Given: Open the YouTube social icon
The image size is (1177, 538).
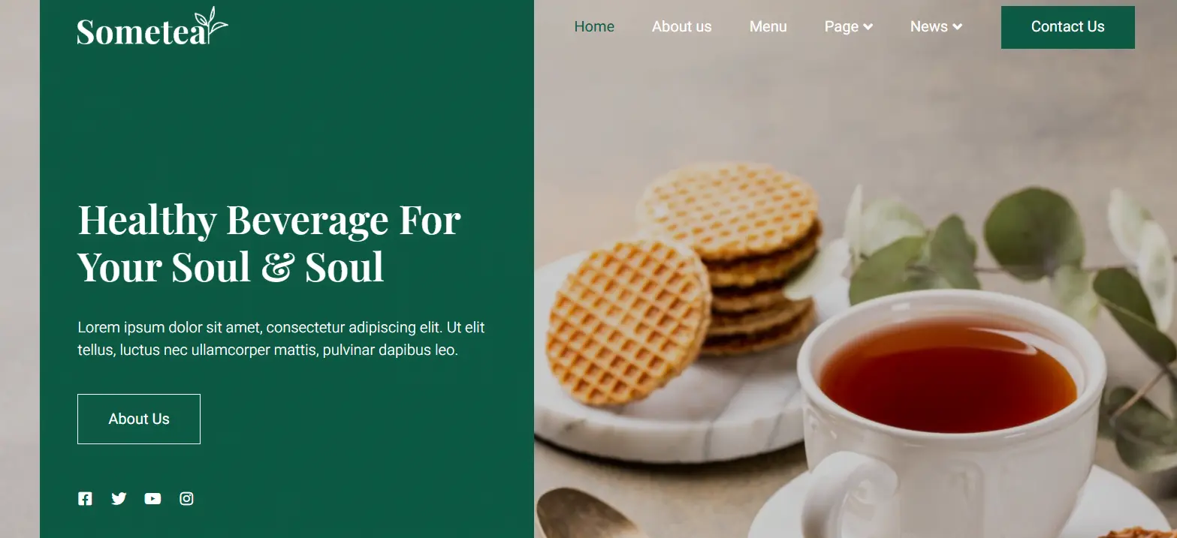Looking at the screenshot, I should (x=152, y=498).
